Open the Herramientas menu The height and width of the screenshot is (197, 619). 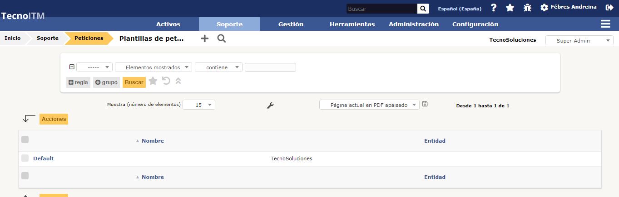click(352, 24)
